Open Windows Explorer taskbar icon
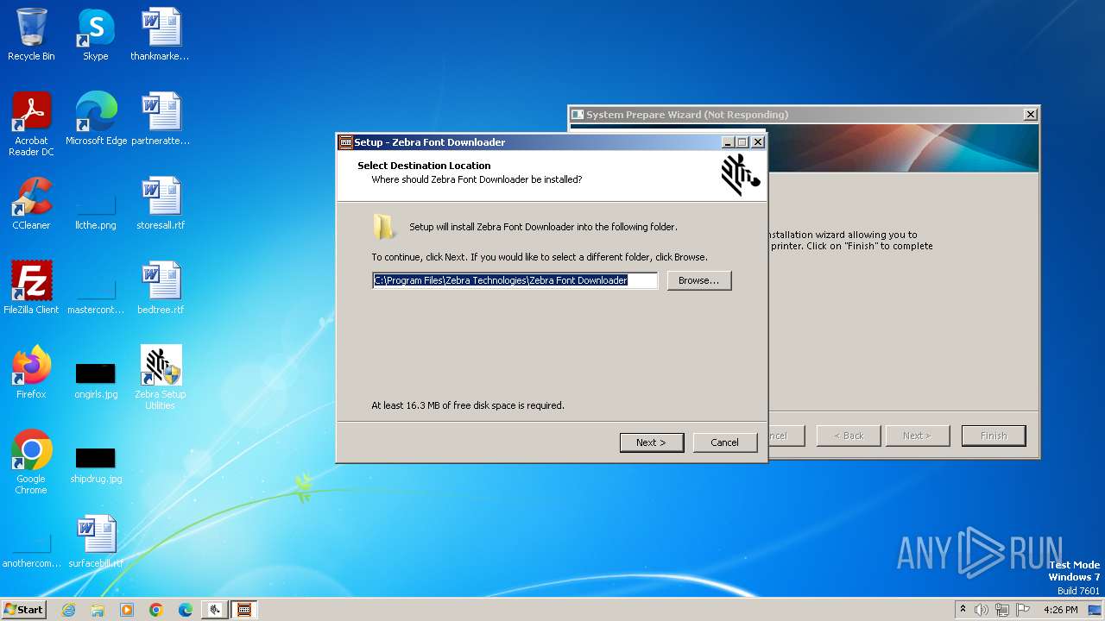The height and width of the screenshot is (621, 1105). (x=98, y=610)
